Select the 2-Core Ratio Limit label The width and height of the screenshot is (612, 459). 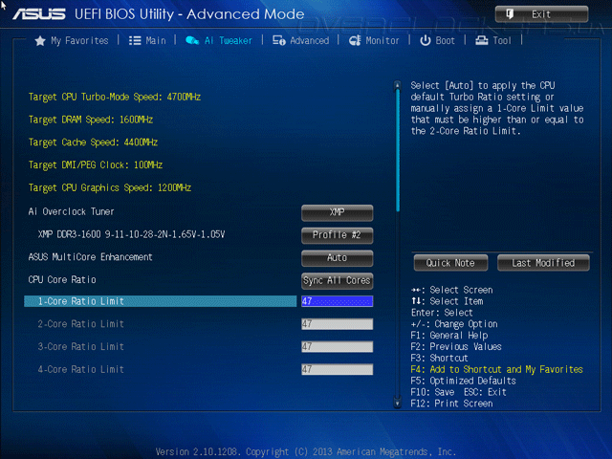(x=80, y=324)
